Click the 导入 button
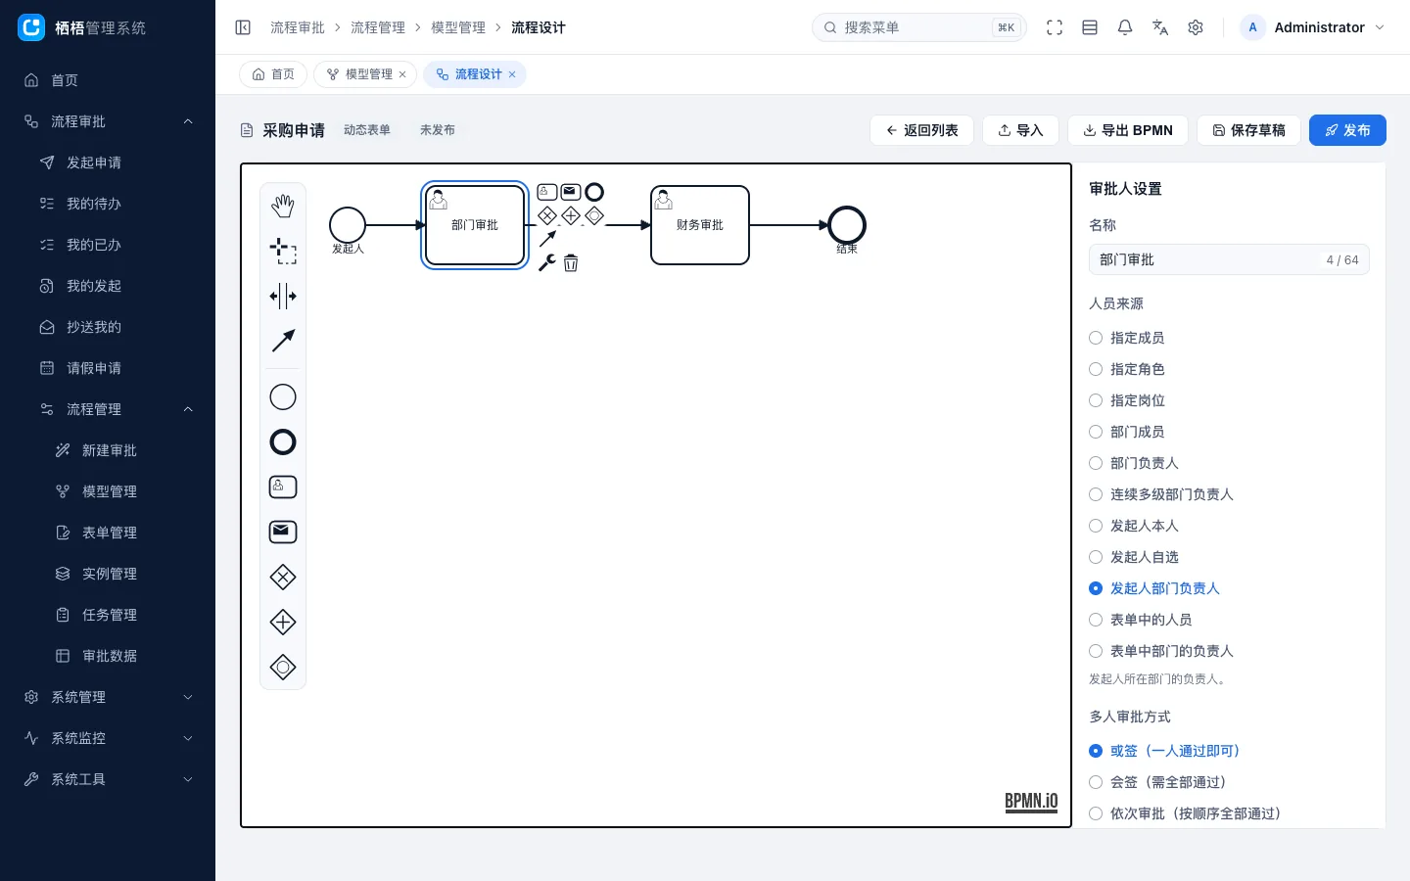This screenshot has height=881, width=1410. pos(1020,130)
